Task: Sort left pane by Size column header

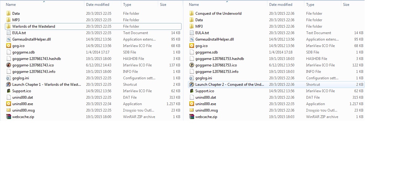Action: (163, 5)
